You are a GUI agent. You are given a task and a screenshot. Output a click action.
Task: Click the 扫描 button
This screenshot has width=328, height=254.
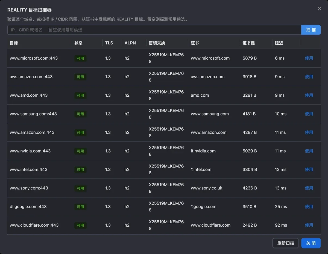[x=311, y=30]
